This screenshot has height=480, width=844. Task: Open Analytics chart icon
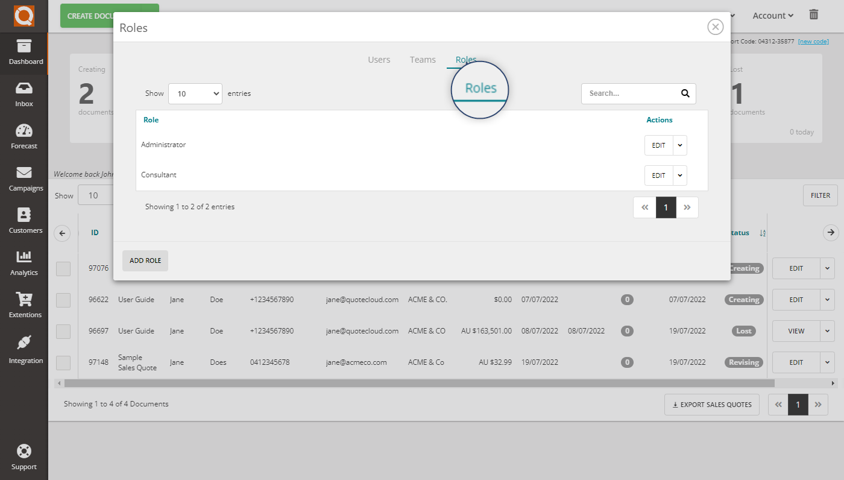pyautogui.click(x=24, y=257)
